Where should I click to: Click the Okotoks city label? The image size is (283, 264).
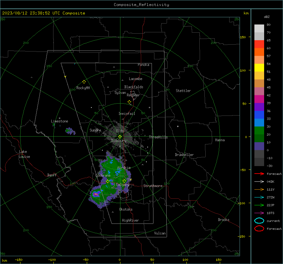point(126,209)
